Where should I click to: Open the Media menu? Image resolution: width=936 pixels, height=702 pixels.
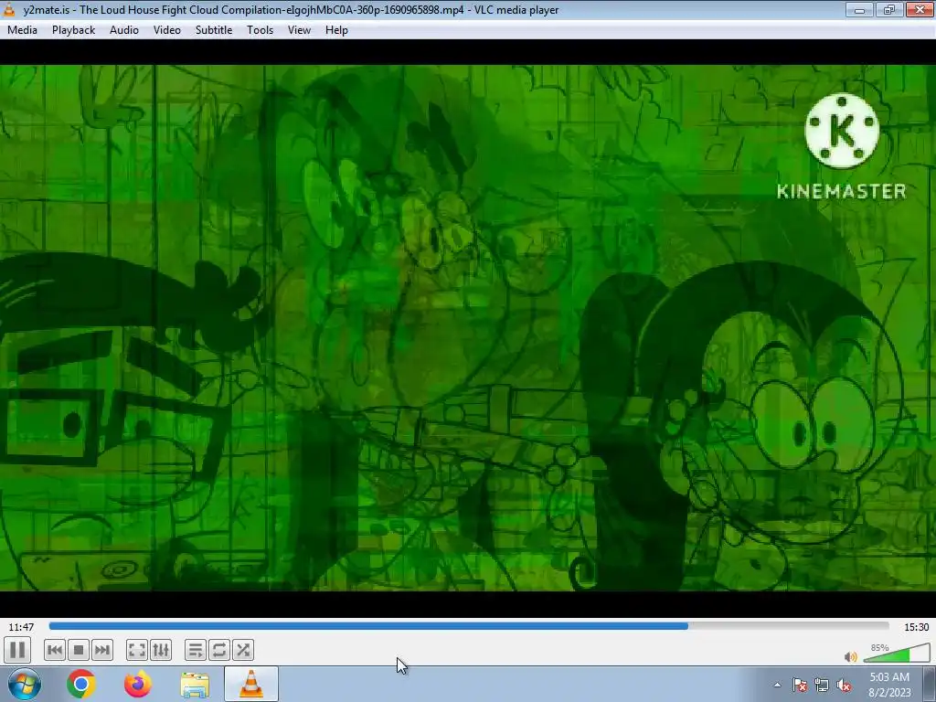click(22, 30)
